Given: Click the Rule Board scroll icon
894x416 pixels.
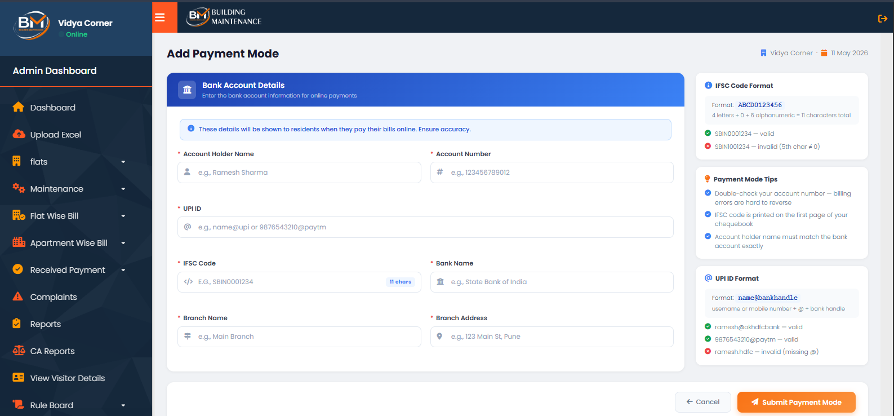Looking at the screenshot, I should click(18, 405).
